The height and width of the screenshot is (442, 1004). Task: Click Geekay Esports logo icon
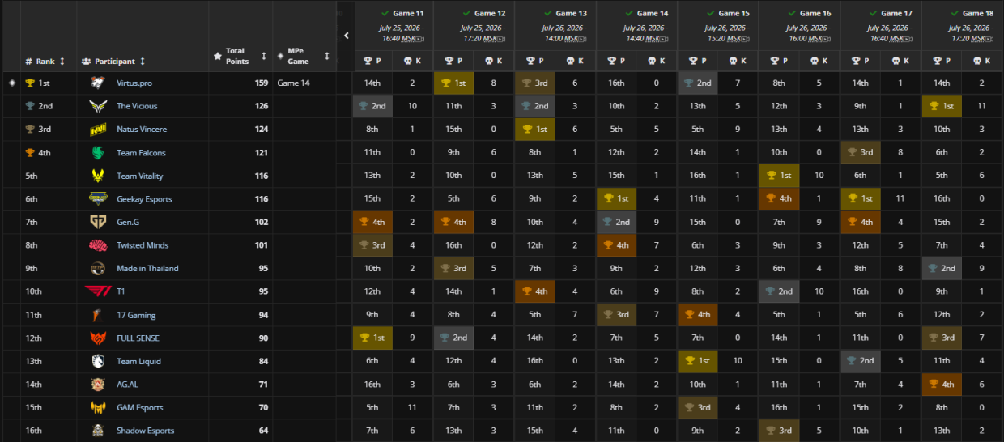coord(97,199)
